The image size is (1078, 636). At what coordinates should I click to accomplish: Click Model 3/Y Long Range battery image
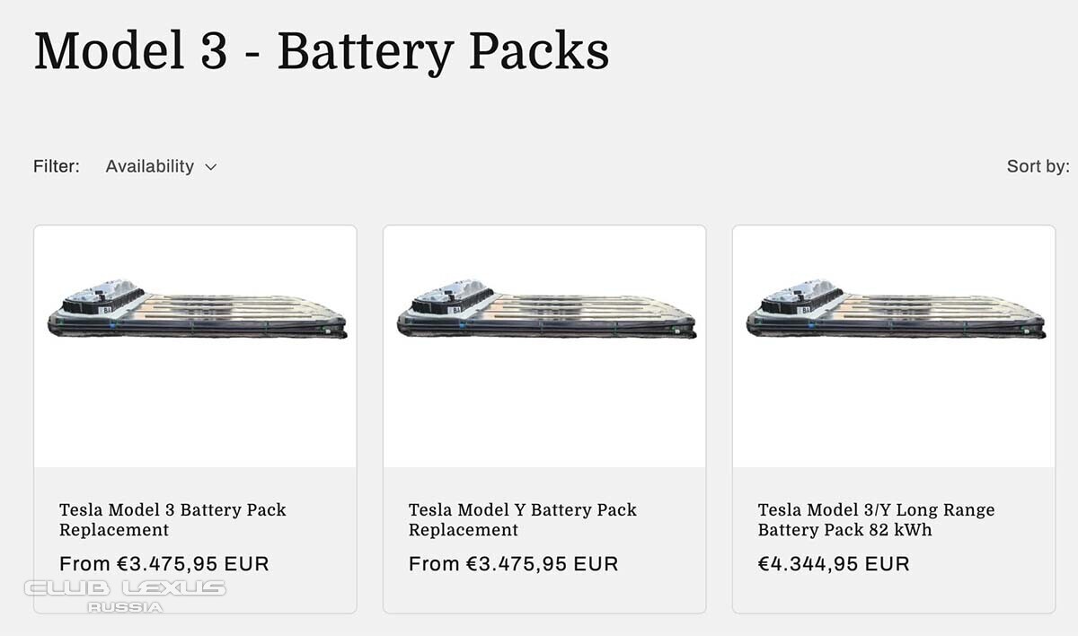pyautogui.click(x=896, y=309)
